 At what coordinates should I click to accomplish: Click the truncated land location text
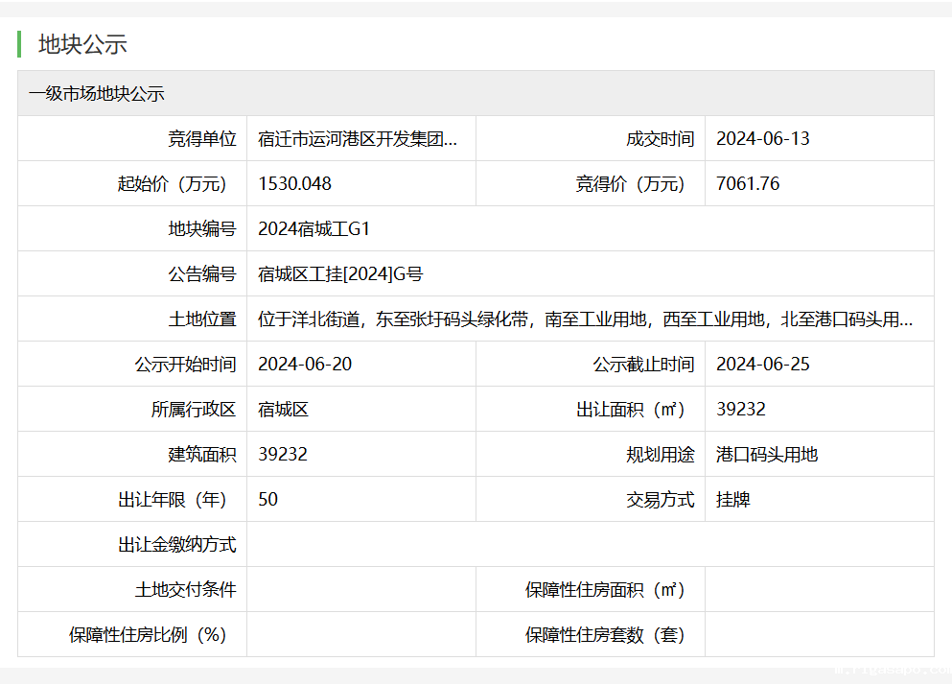585,319
